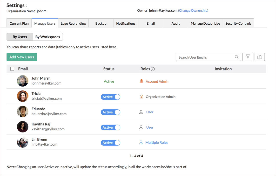Click the Account Admin role icon beside John Marsh

coord(141,81)
